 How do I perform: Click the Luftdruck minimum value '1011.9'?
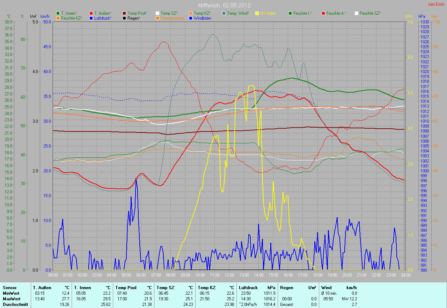tap(269, 293)
